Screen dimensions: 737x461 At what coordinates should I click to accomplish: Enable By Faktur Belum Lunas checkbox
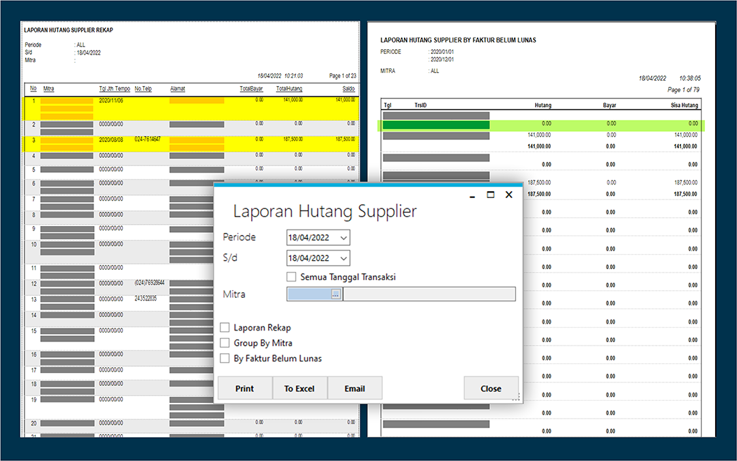point(225,359)
